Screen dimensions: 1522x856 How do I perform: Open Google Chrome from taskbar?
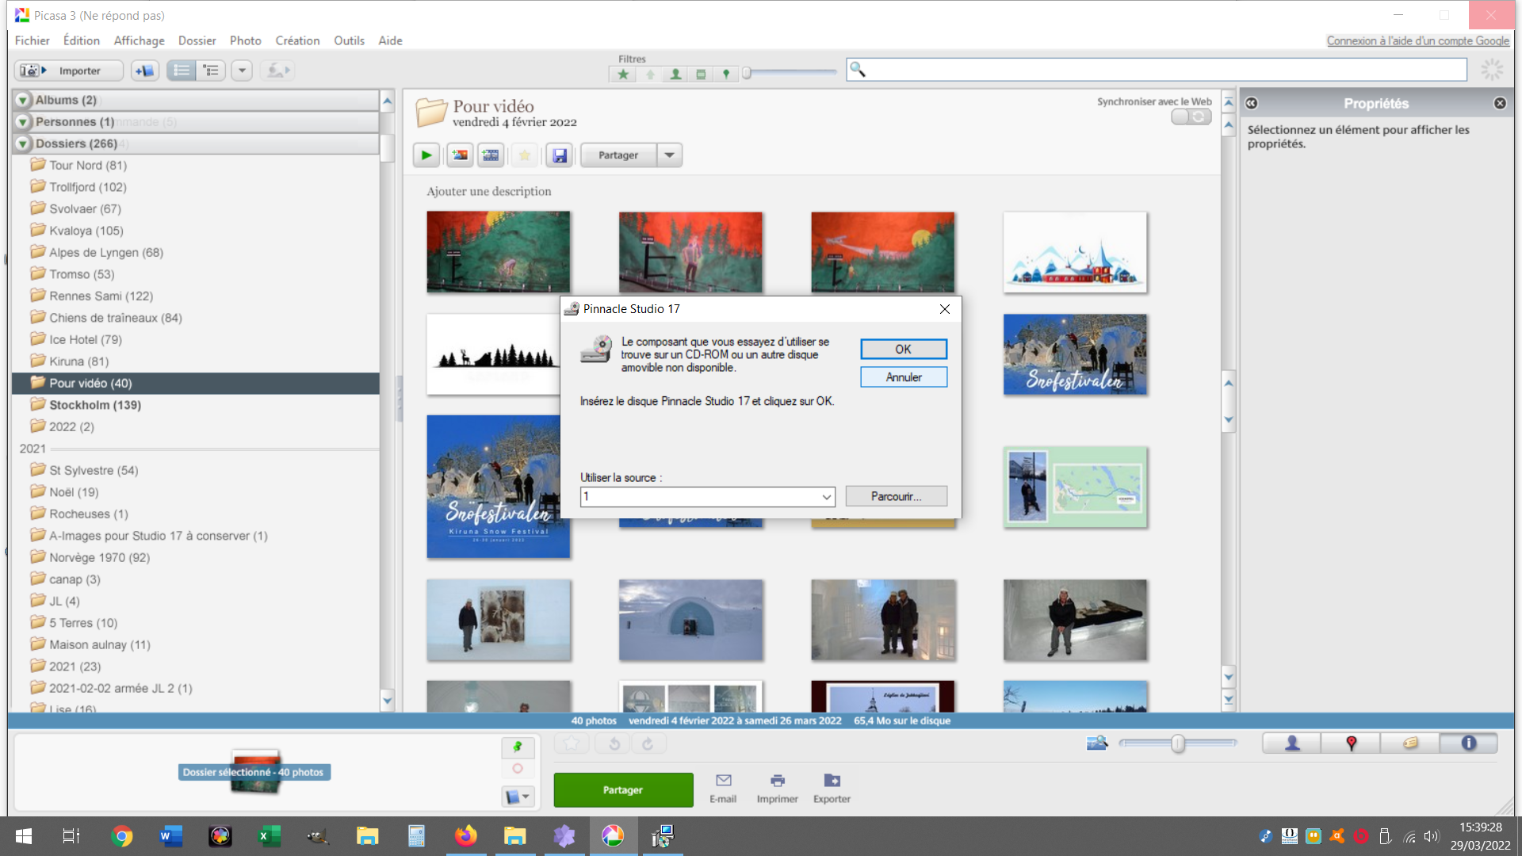(122, 836)
